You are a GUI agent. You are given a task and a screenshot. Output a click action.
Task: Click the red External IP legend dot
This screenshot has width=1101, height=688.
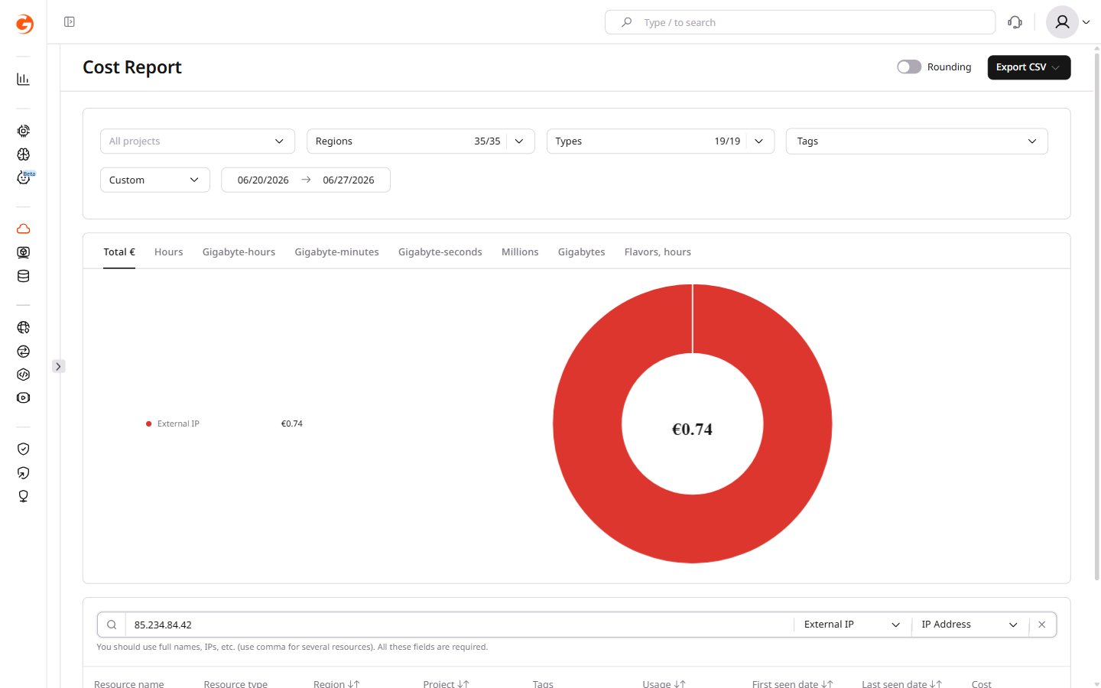pyautogui.click(x=148, y=424)
